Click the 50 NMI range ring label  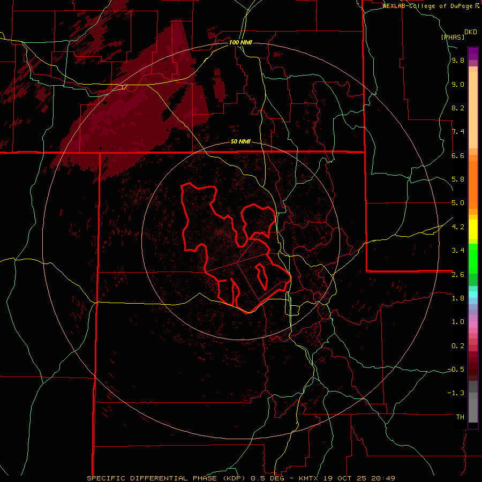click(x=240, y=141)
